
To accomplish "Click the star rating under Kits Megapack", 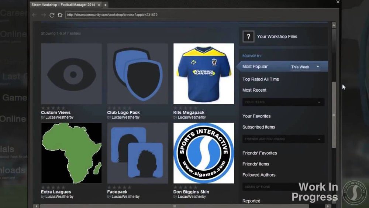I will (186, 108).
